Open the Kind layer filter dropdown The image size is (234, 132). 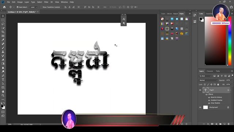pos(205,76)
